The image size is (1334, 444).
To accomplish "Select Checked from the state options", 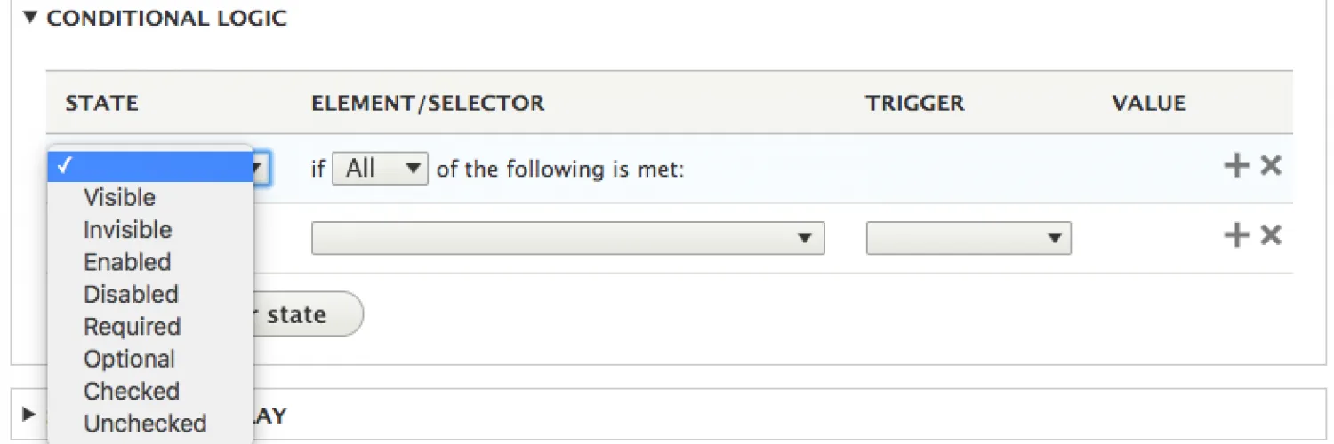I will pos(132,391).
